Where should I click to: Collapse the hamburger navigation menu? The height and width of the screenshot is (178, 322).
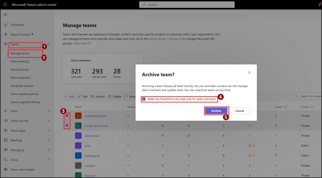pyautogui.click(x=5, y=15)
